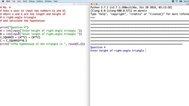Click comment '# and calculate the hypotenuse'
Viewport: 189px width, 106px height.
(x=22, y=21)
